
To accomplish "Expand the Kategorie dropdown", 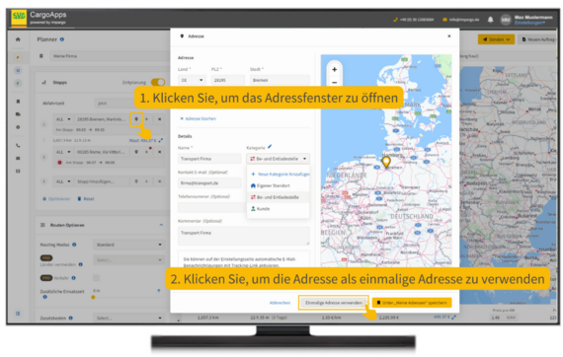I will coord(278,159).
